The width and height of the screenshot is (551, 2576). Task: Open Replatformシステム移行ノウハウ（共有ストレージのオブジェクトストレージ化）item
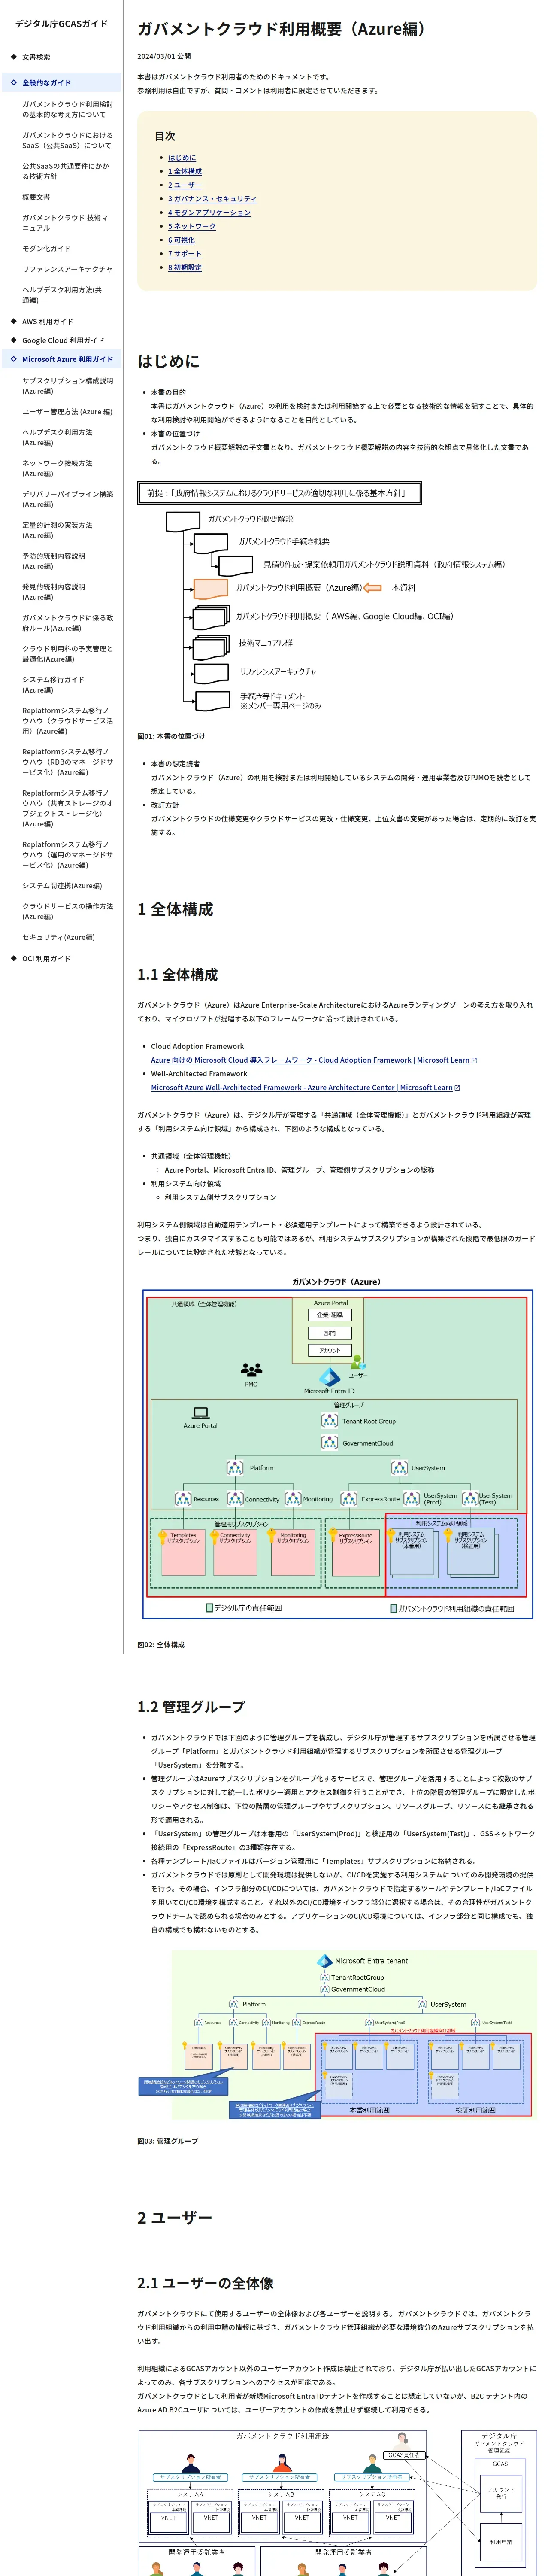coord(68,808)
